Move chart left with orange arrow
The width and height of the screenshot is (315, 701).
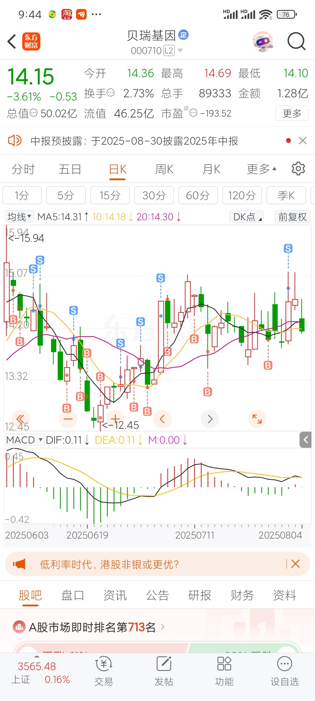pyautogui.click(x=162, y=419)
